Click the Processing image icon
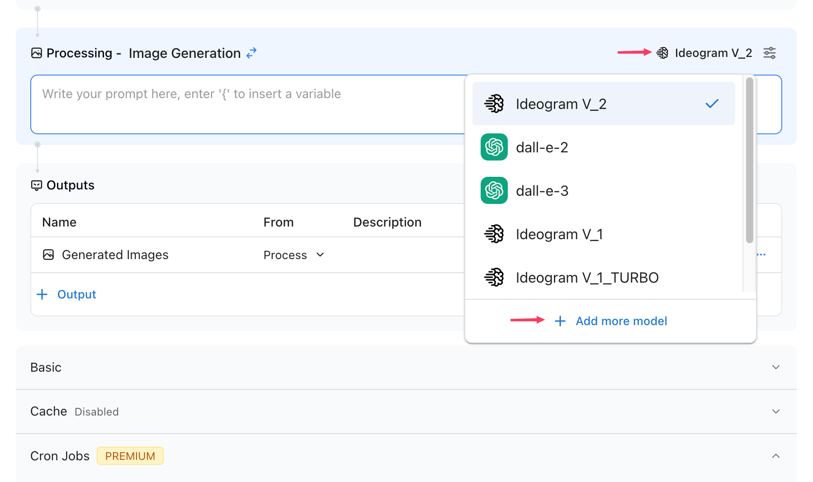The width and height of the screenshot is (813, 482). tap(37, 53)
